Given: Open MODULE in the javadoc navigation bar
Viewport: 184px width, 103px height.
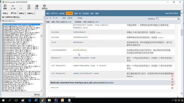Looking at the screenshot, I should tap(54, 13).
